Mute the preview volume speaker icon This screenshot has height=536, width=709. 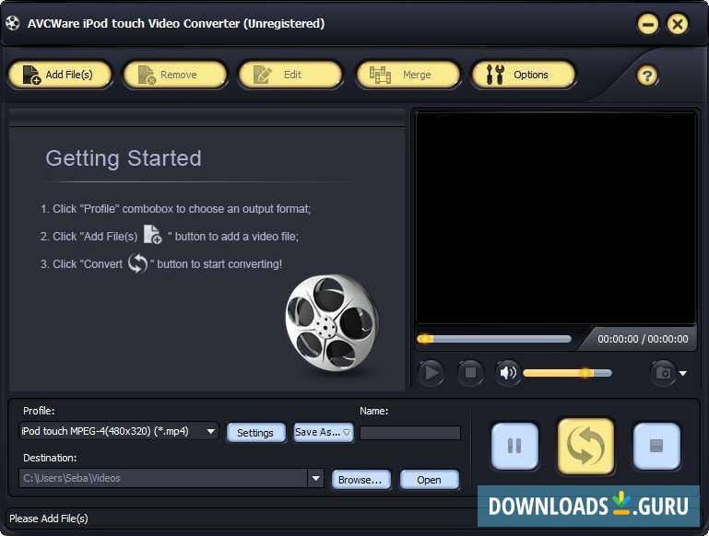click(508, 373)
